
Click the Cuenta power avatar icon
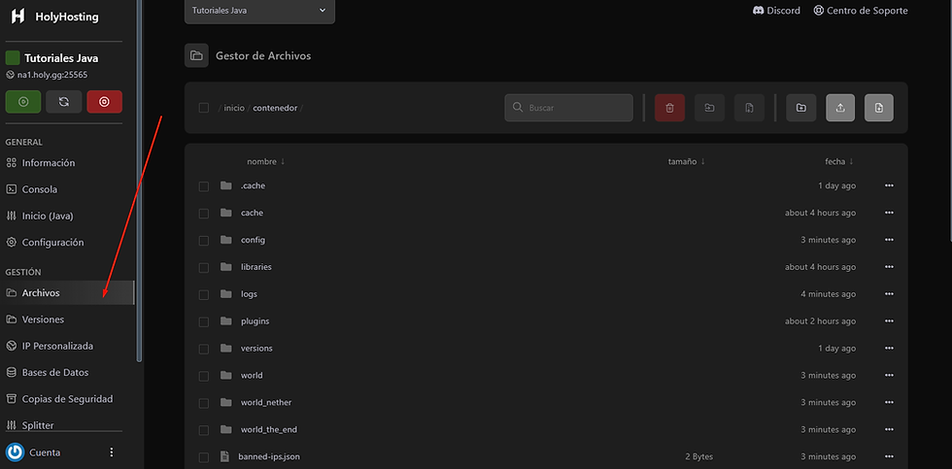(16, 452)
